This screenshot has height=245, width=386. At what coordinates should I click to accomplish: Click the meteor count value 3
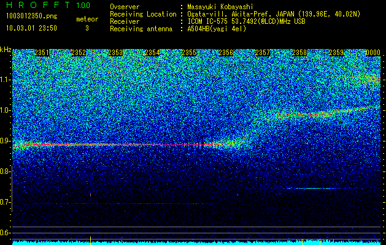(x=87, y=28)
